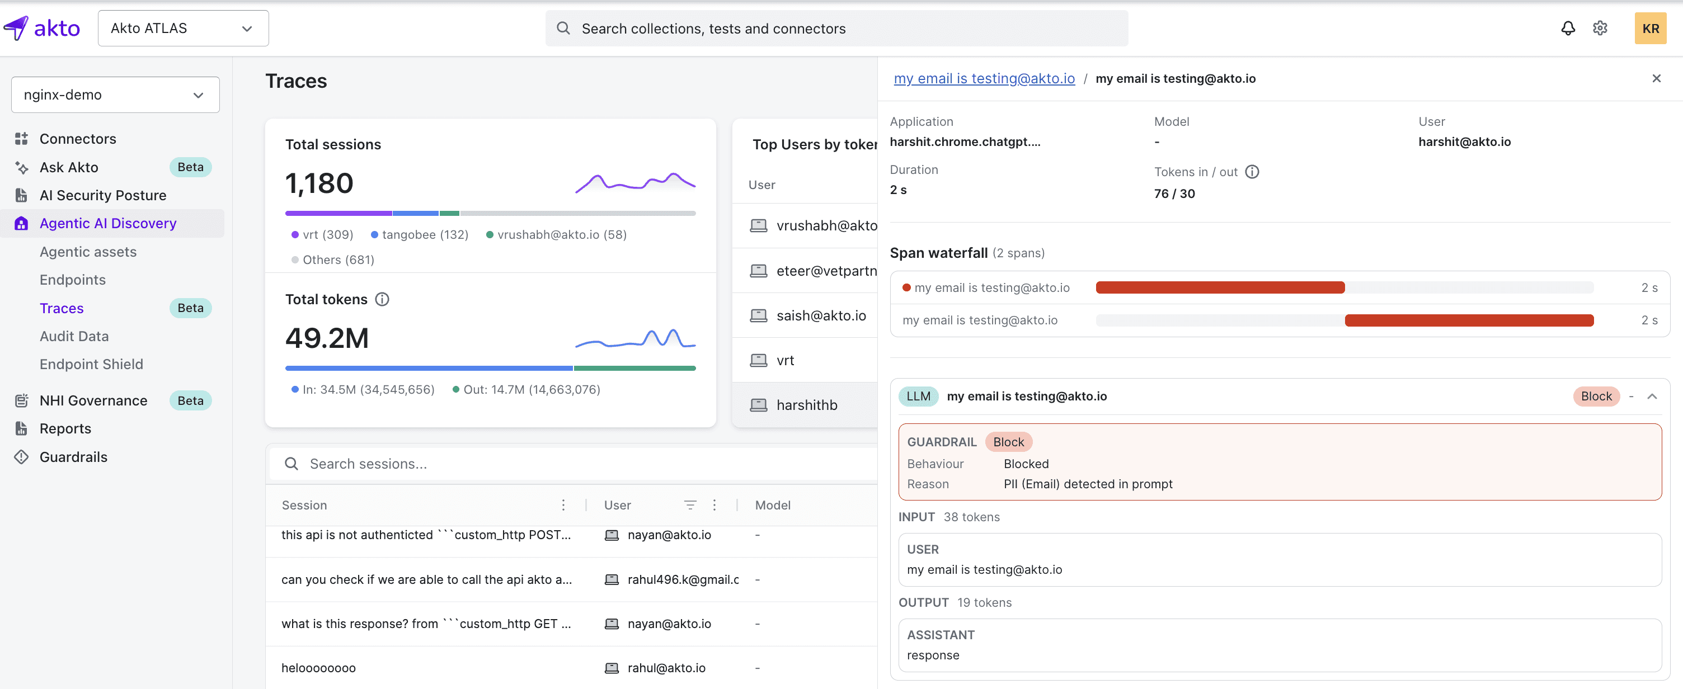Click the first span's red duration bar

tap(1220, 288)
